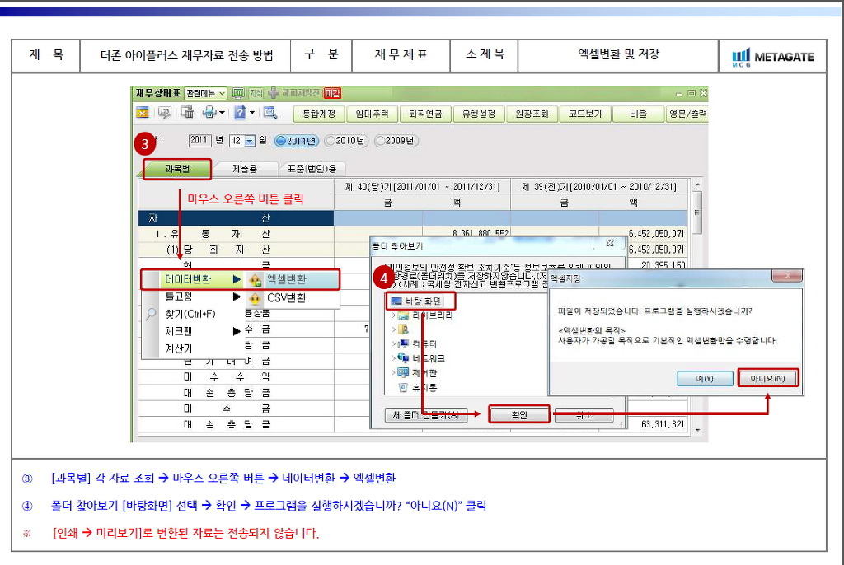Click the 비율 button
Screen dimensions: 844x565
click(x=638, y=114)
